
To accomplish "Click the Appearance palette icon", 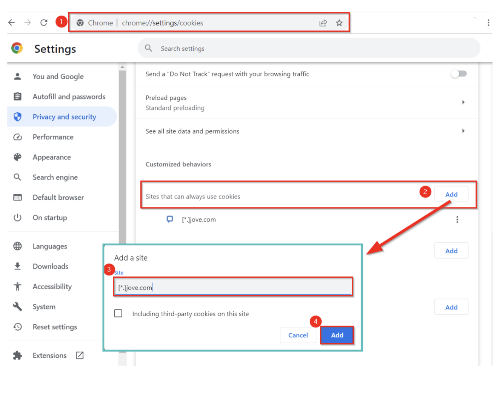I will click(17, 157).
